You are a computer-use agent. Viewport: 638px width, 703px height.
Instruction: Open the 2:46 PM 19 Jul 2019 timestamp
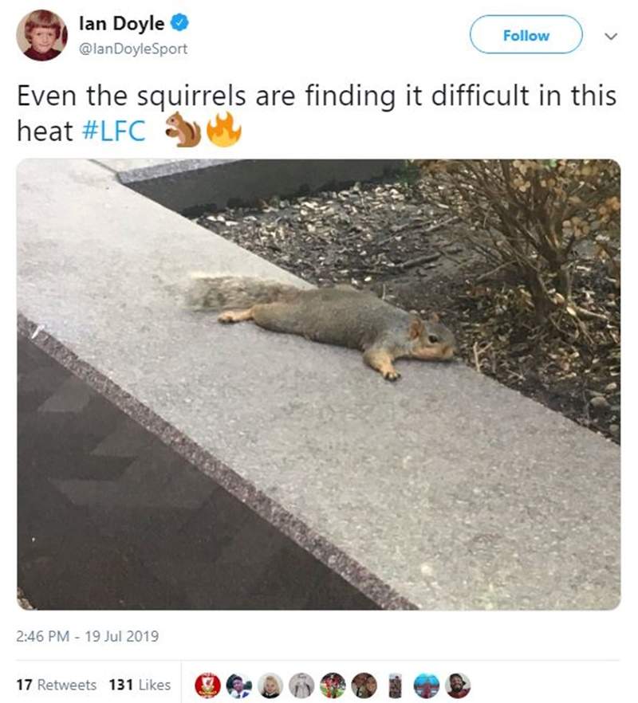point(88,636)
